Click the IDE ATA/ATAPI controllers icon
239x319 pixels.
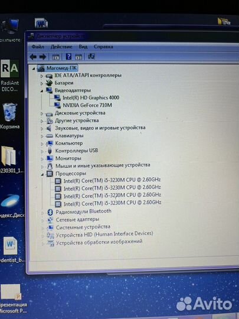[x=49, y=76]
